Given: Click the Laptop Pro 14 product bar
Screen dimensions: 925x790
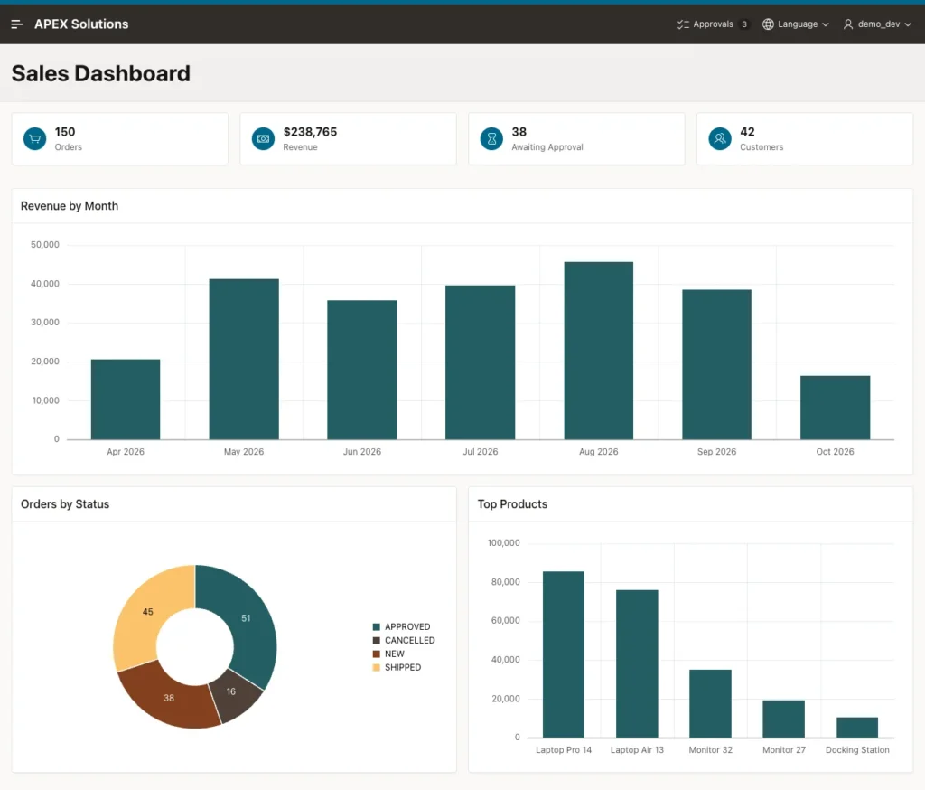Looking at the screenshot, I should (x=564, y=654).
